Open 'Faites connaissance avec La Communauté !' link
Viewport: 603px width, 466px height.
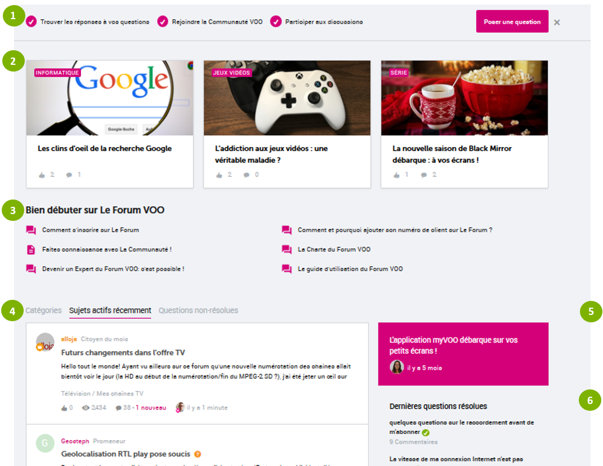pyautogui.click(x=107, y=250)
